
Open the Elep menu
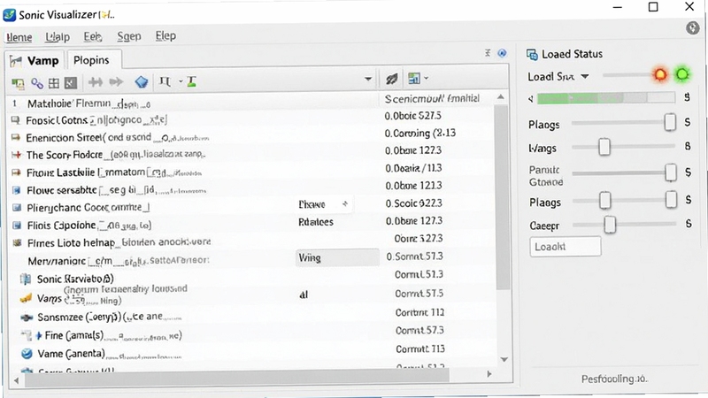point(165,35)
